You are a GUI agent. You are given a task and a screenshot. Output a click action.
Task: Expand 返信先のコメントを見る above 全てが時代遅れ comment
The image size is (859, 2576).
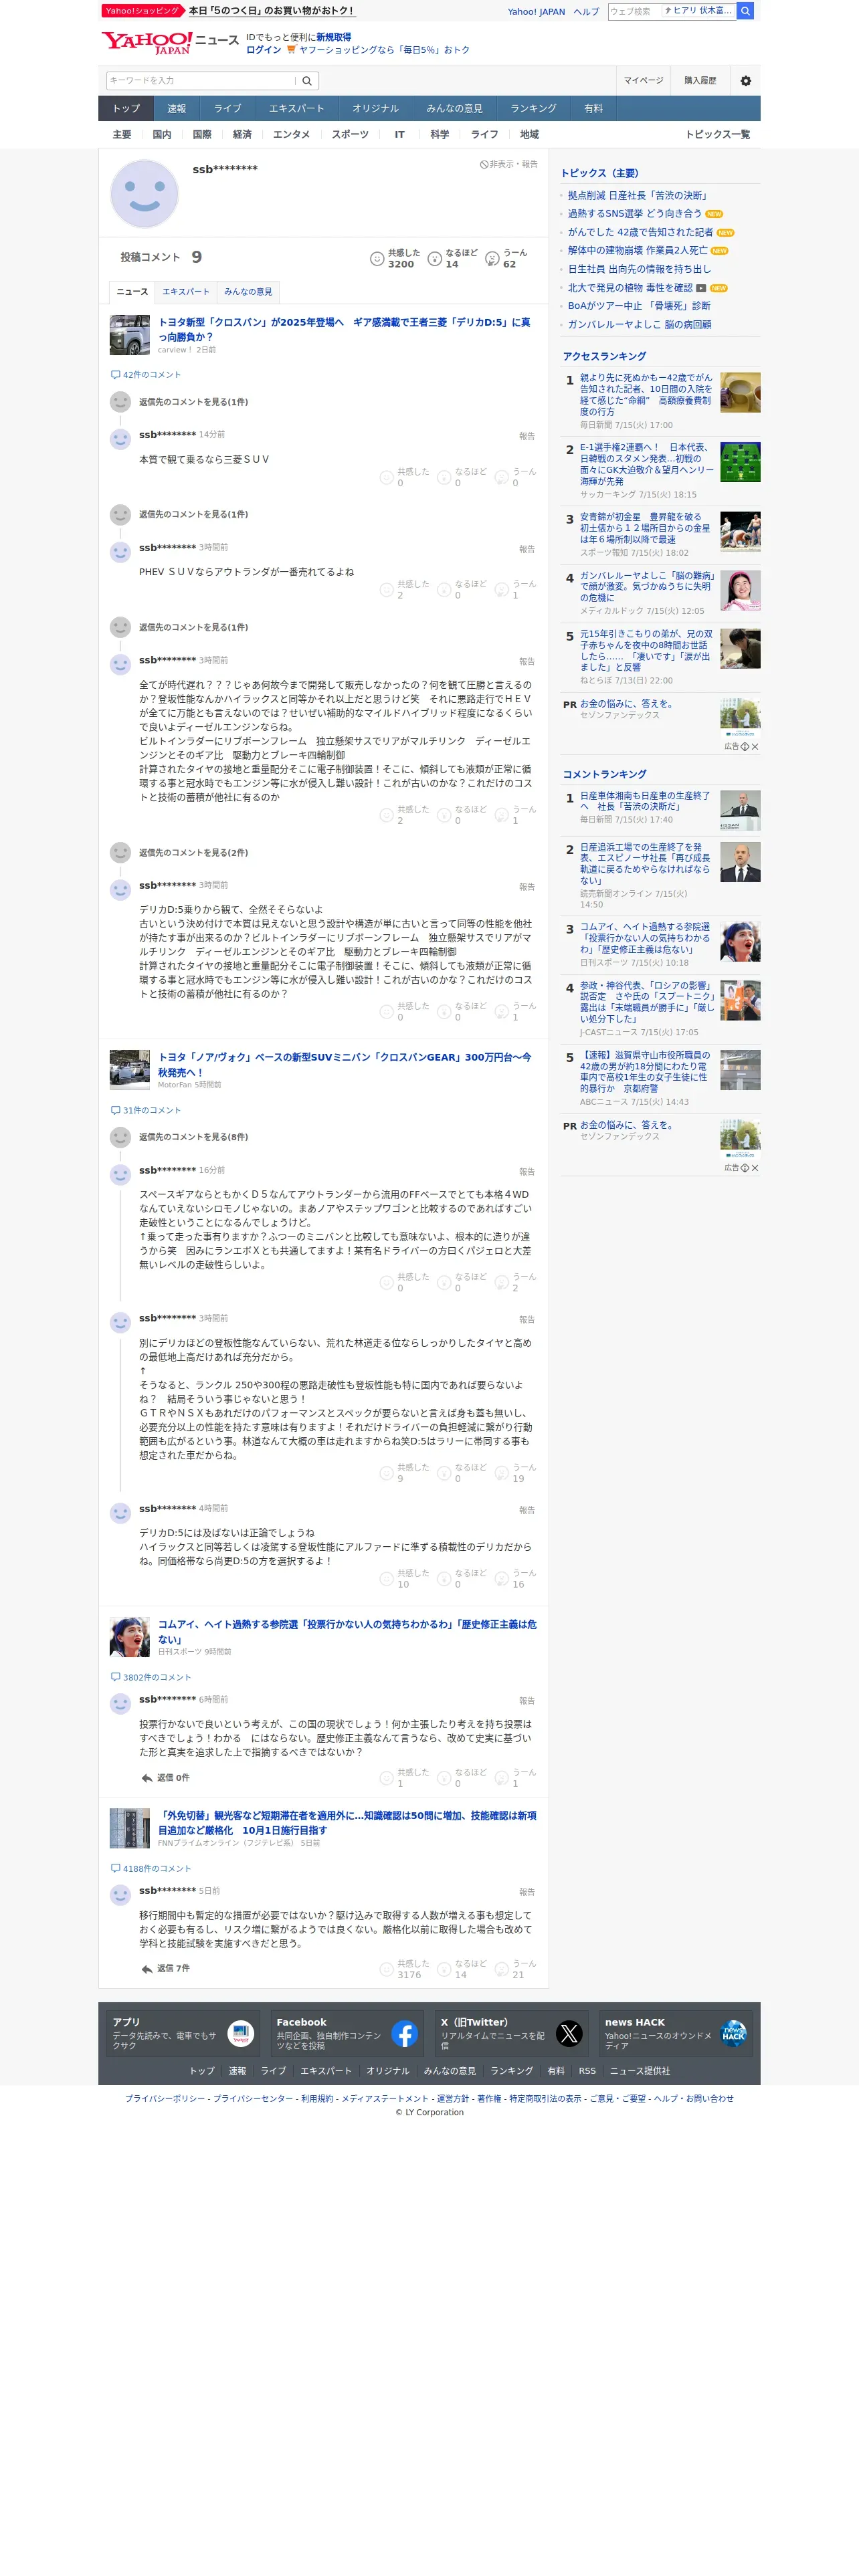193,627
